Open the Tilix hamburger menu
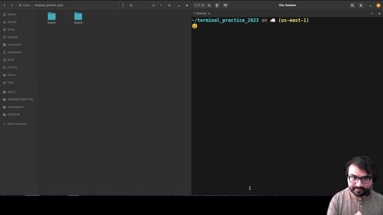Screen dimensions: 383x215 (361, 5)
